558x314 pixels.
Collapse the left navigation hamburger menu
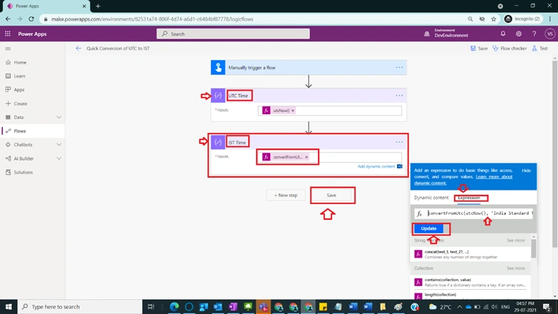(x=8, y=49)
